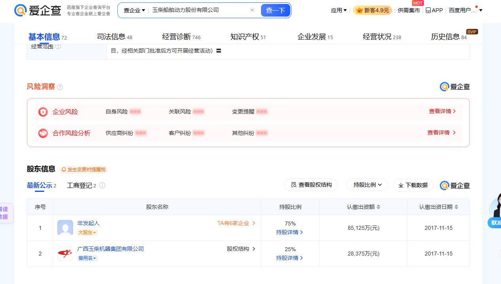This screenshot has width=501, height=284.
Task: Click the help icon beside 经营范围
Action: point(58,47)
